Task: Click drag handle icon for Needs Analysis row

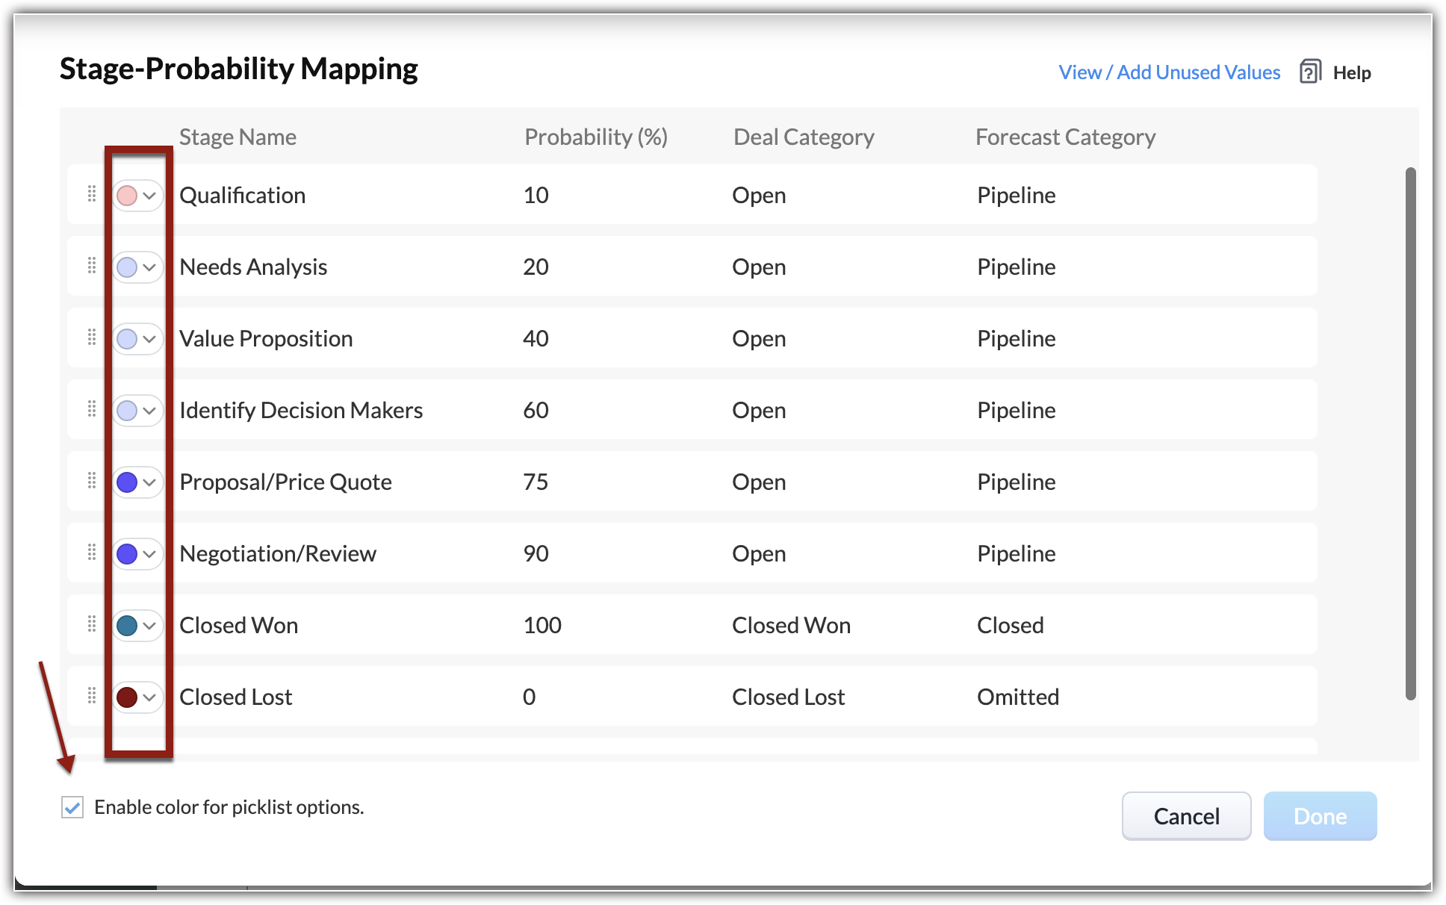Action: click(92, 266)
